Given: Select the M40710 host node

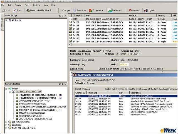Looking at the screenshot, I should point(32,113).
